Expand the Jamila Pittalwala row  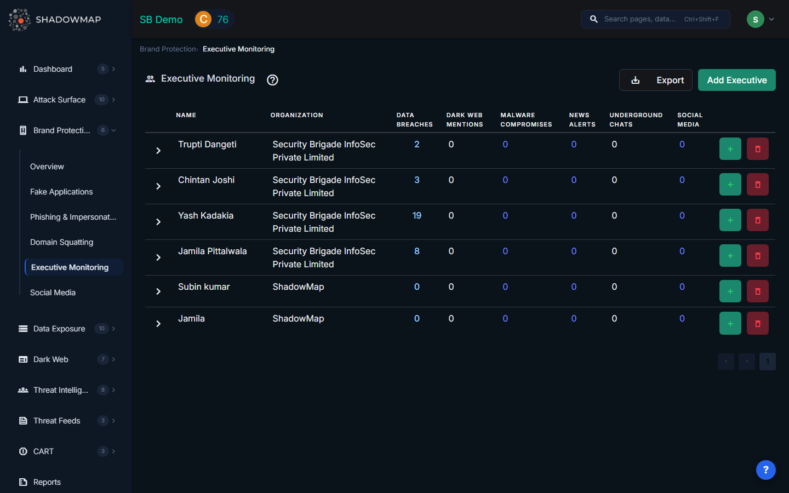coord(158,257)
